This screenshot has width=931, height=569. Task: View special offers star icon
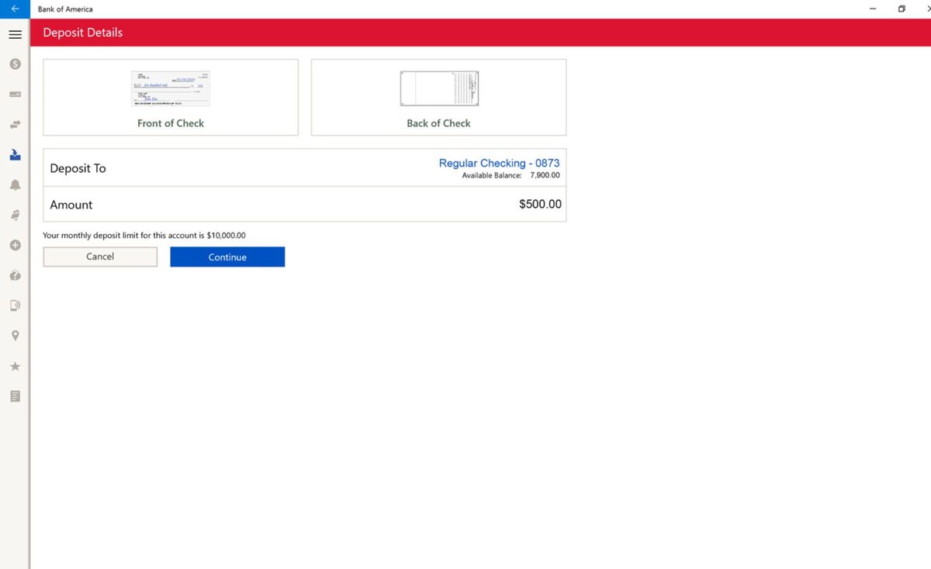point(14,366)
